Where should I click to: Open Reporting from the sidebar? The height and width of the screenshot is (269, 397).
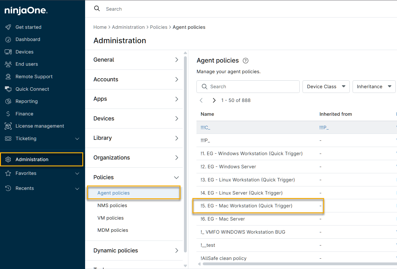point(27,101)
